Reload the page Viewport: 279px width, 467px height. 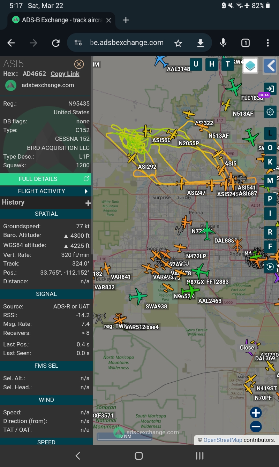click(56, 43)
